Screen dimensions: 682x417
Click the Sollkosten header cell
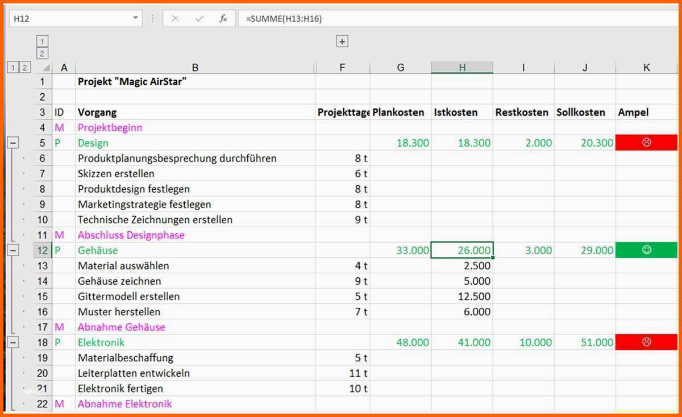585,112
